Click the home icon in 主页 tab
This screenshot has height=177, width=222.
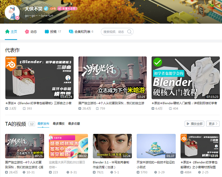(x=7, y=32)
